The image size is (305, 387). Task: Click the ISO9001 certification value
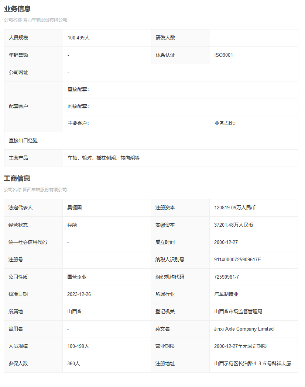224,55
